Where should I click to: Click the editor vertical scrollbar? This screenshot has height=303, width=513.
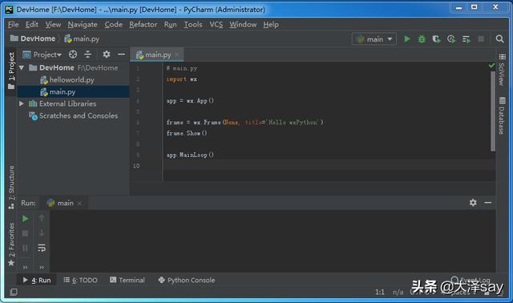pyautogui.click(x=493, y=111)
